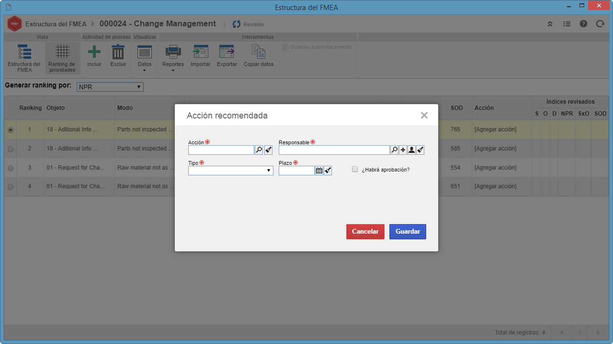Collapse toolbar with double chevron icon
613x344 pixels.
[550, 24]
